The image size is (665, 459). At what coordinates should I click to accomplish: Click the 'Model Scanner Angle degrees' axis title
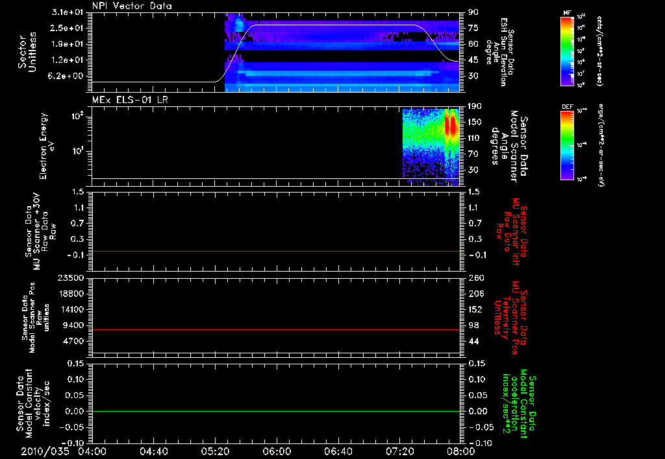pyautogui.click(x=509, y=147)
